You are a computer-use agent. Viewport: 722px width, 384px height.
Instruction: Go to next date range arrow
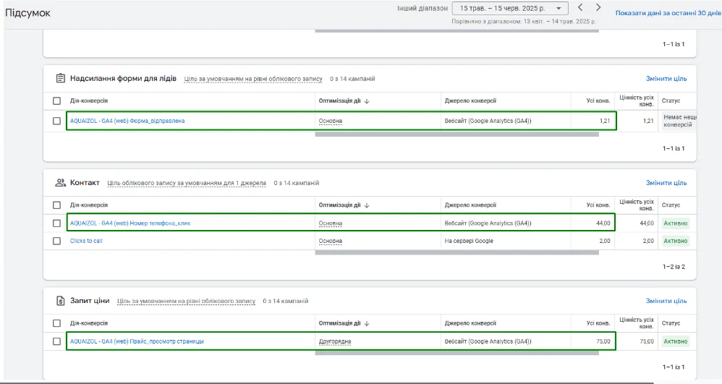(x=598, y=7)
